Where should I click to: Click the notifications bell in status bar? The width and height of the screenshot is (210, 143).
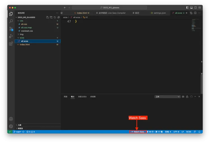pos(199,132)
